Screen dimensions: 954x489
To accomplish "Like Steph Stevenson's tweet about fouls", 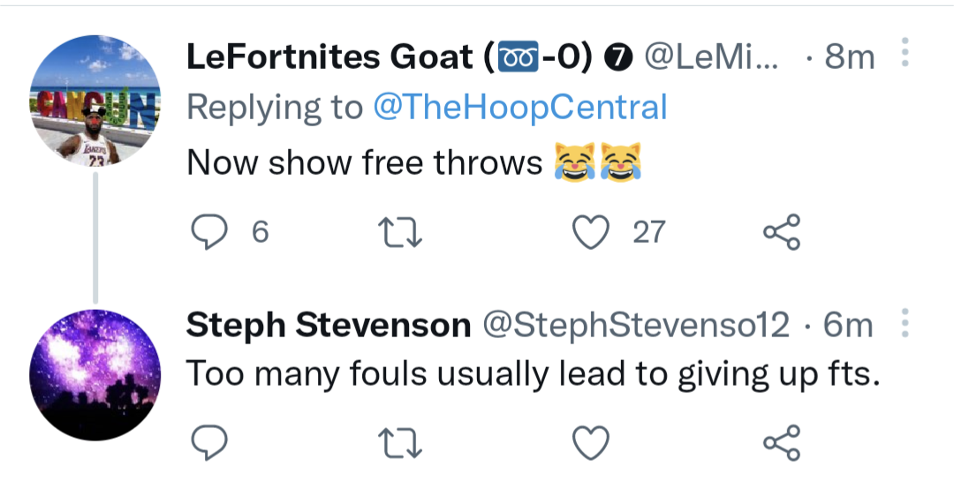I will (591, 440).
